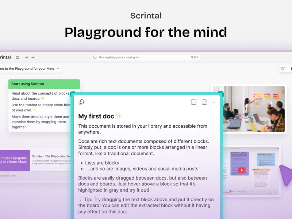Viewport: 292px width, 219px height.
Task: Collapse the doc card using the minimize icon
Action: (x=193, y=102)
